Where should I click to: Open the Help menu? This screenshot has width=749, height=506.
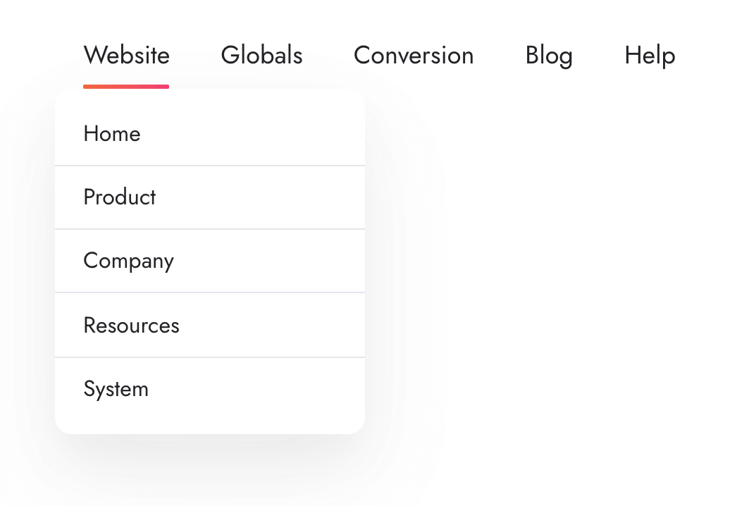(x=650, y=56)
